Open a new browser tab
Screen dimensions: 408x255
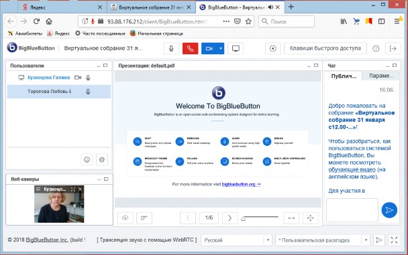pyautogui.click(x=291, y=7)
